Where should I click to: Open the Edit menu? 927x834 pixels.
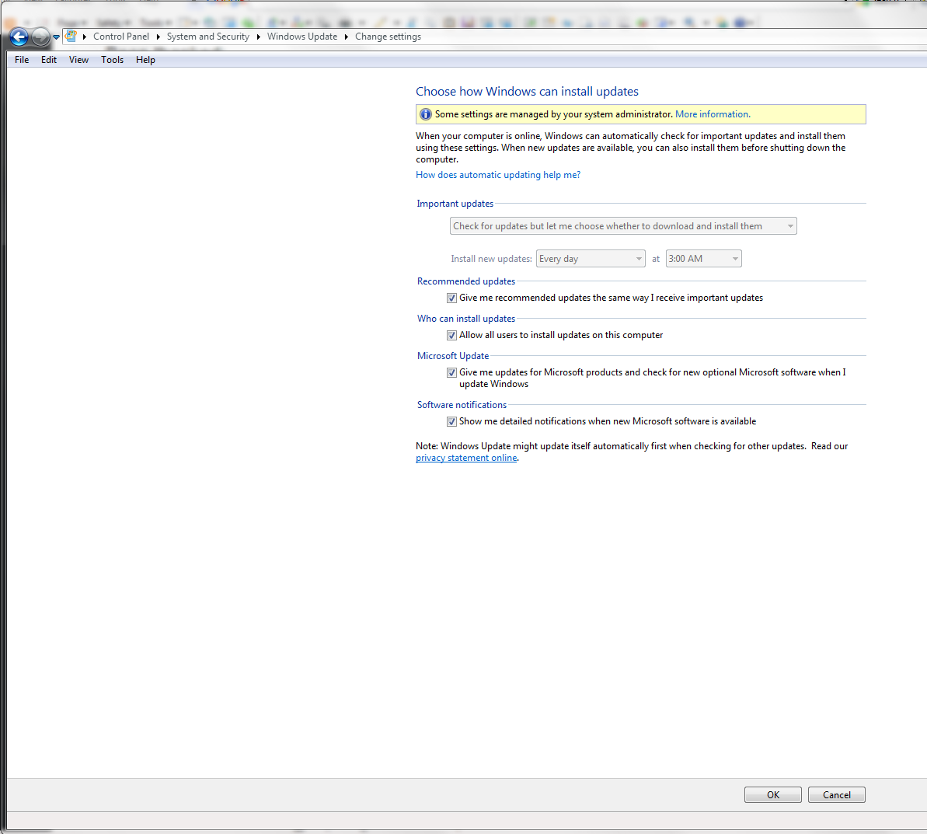pyautogui.click(x=49, y=60)
